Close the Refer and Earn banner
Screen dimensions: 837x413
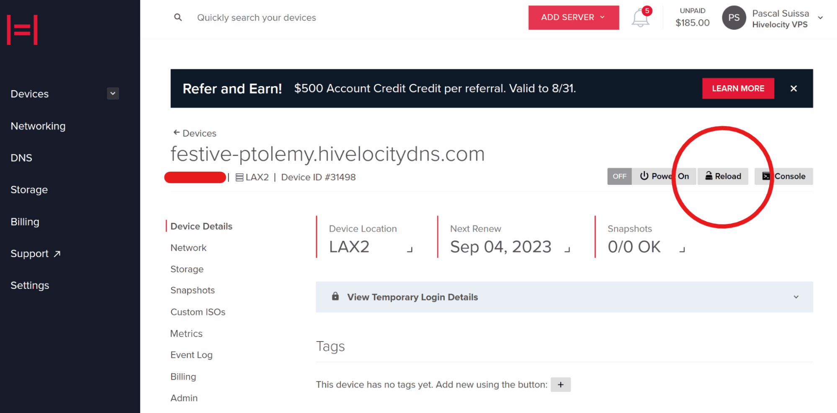pos(793,89)
